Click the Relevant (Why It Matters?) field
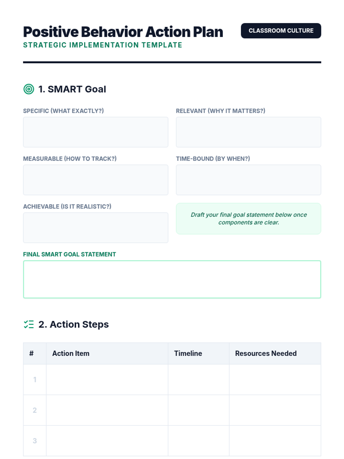The width and height of the screenshot is (344, 459). (x=249, y=132)
